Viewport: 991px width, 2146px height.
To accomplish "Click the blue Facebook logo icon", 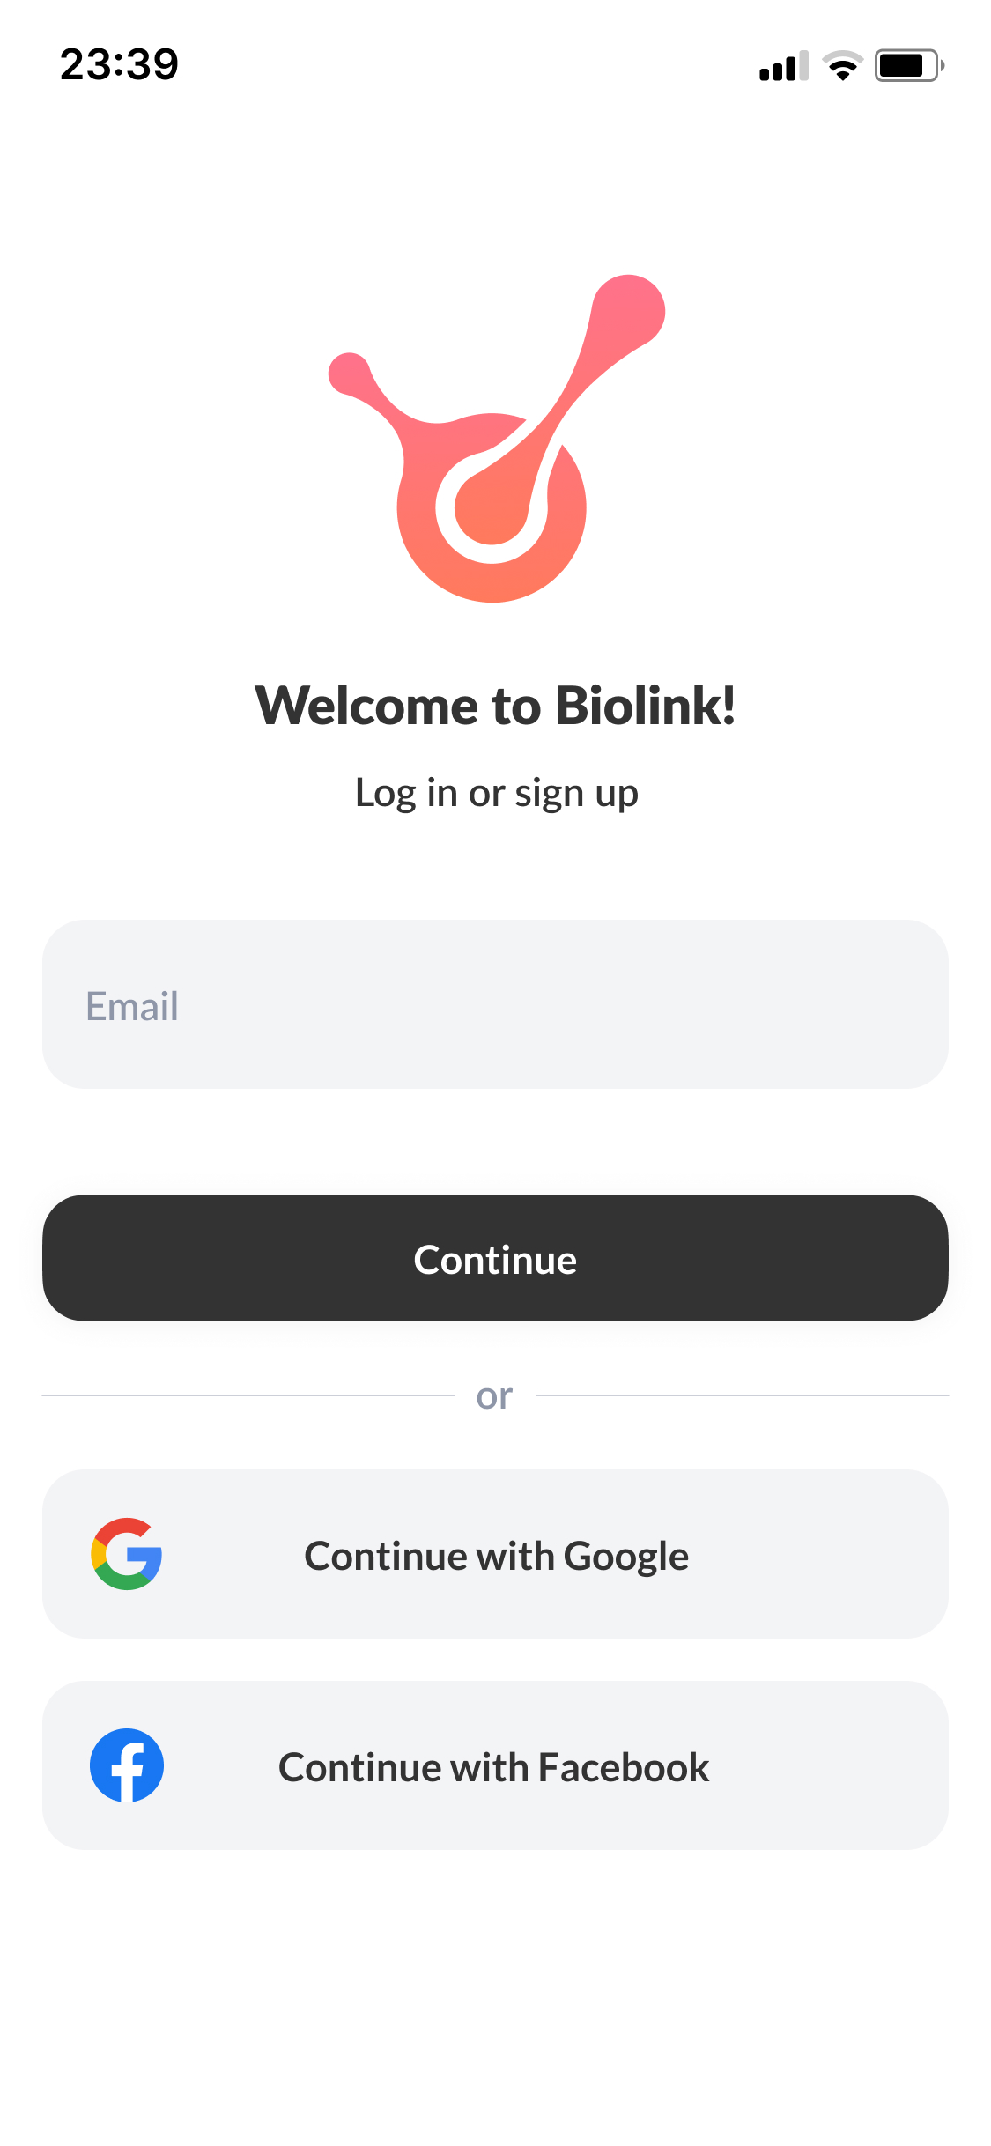I will point(127,1765).
